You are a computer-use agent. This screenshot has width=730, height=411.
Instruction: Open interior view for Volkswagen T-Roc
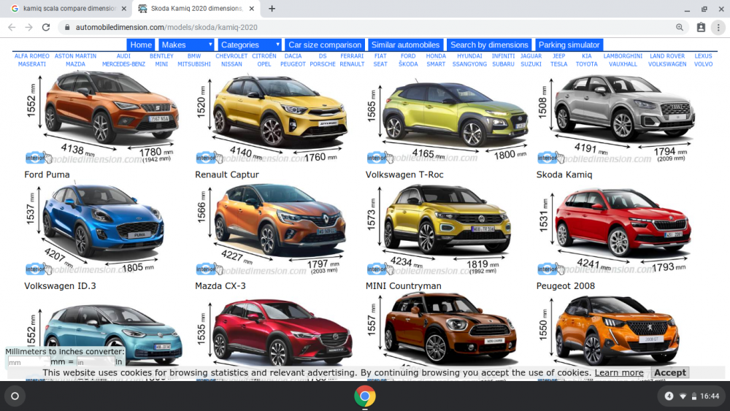380,269
